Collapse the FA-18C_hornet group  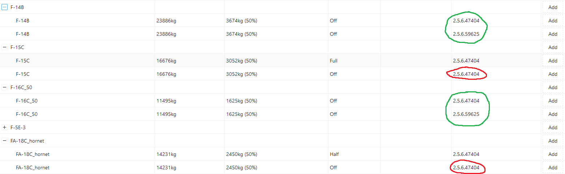(x=5, y=141)
